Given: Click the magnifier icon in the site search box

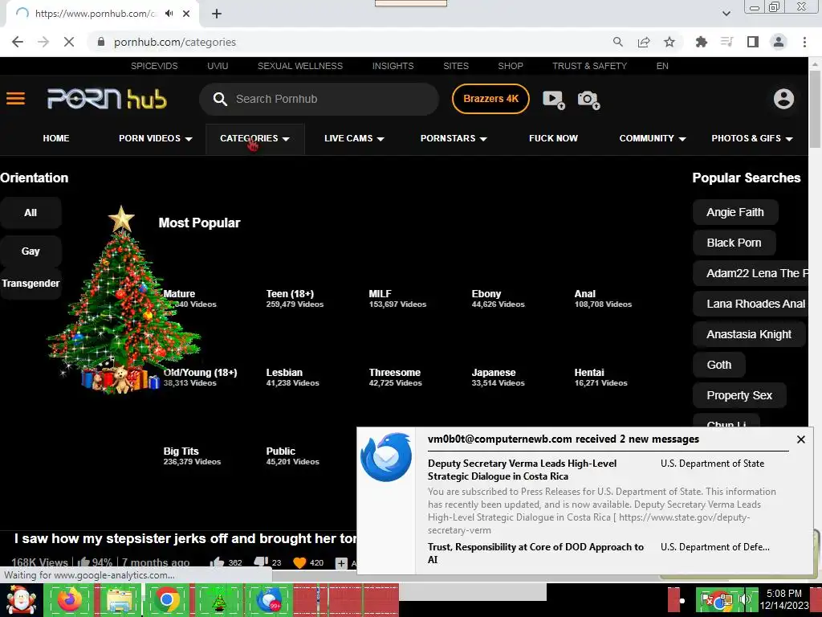Looking at the screenshot, I should pos(220,99).
